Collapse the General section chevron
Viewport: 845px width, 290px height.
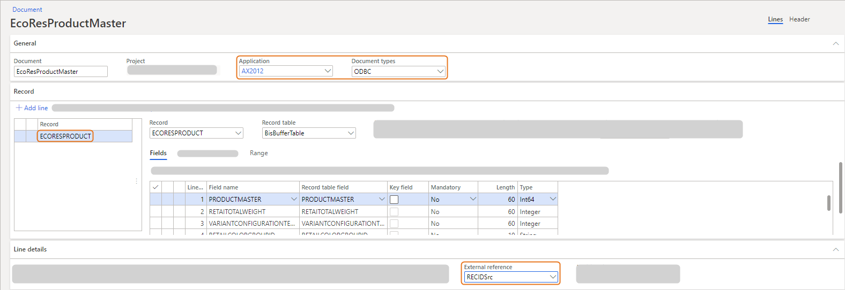coord(835,43)
